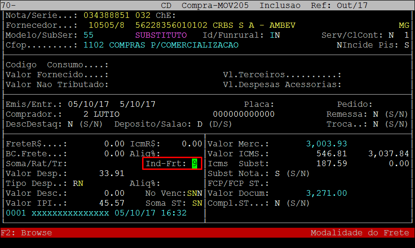Select the Cfop code 1102
This screenshot has height=248, width=415.
[x=94, y=45]
